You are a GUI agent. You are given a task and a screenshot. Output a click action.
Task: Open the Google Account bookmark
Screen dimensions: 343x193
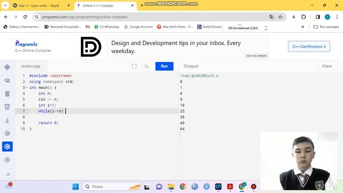click(138, 27)
